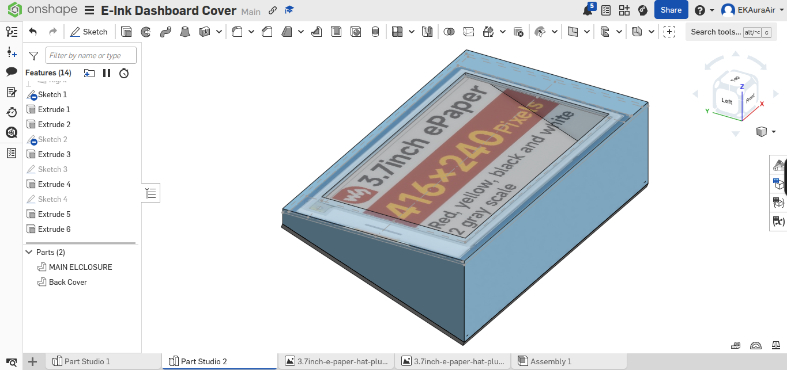
Task: Open the filter icon in Features panel
Action: click(x=33, y=56)
